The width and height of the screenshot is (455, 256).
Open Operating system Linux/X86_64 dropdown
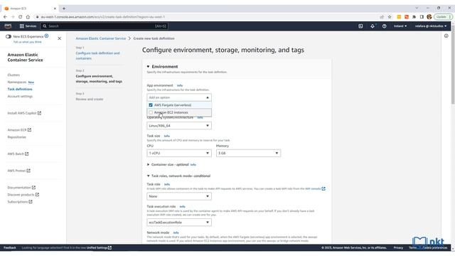click(x=179, y=126)
